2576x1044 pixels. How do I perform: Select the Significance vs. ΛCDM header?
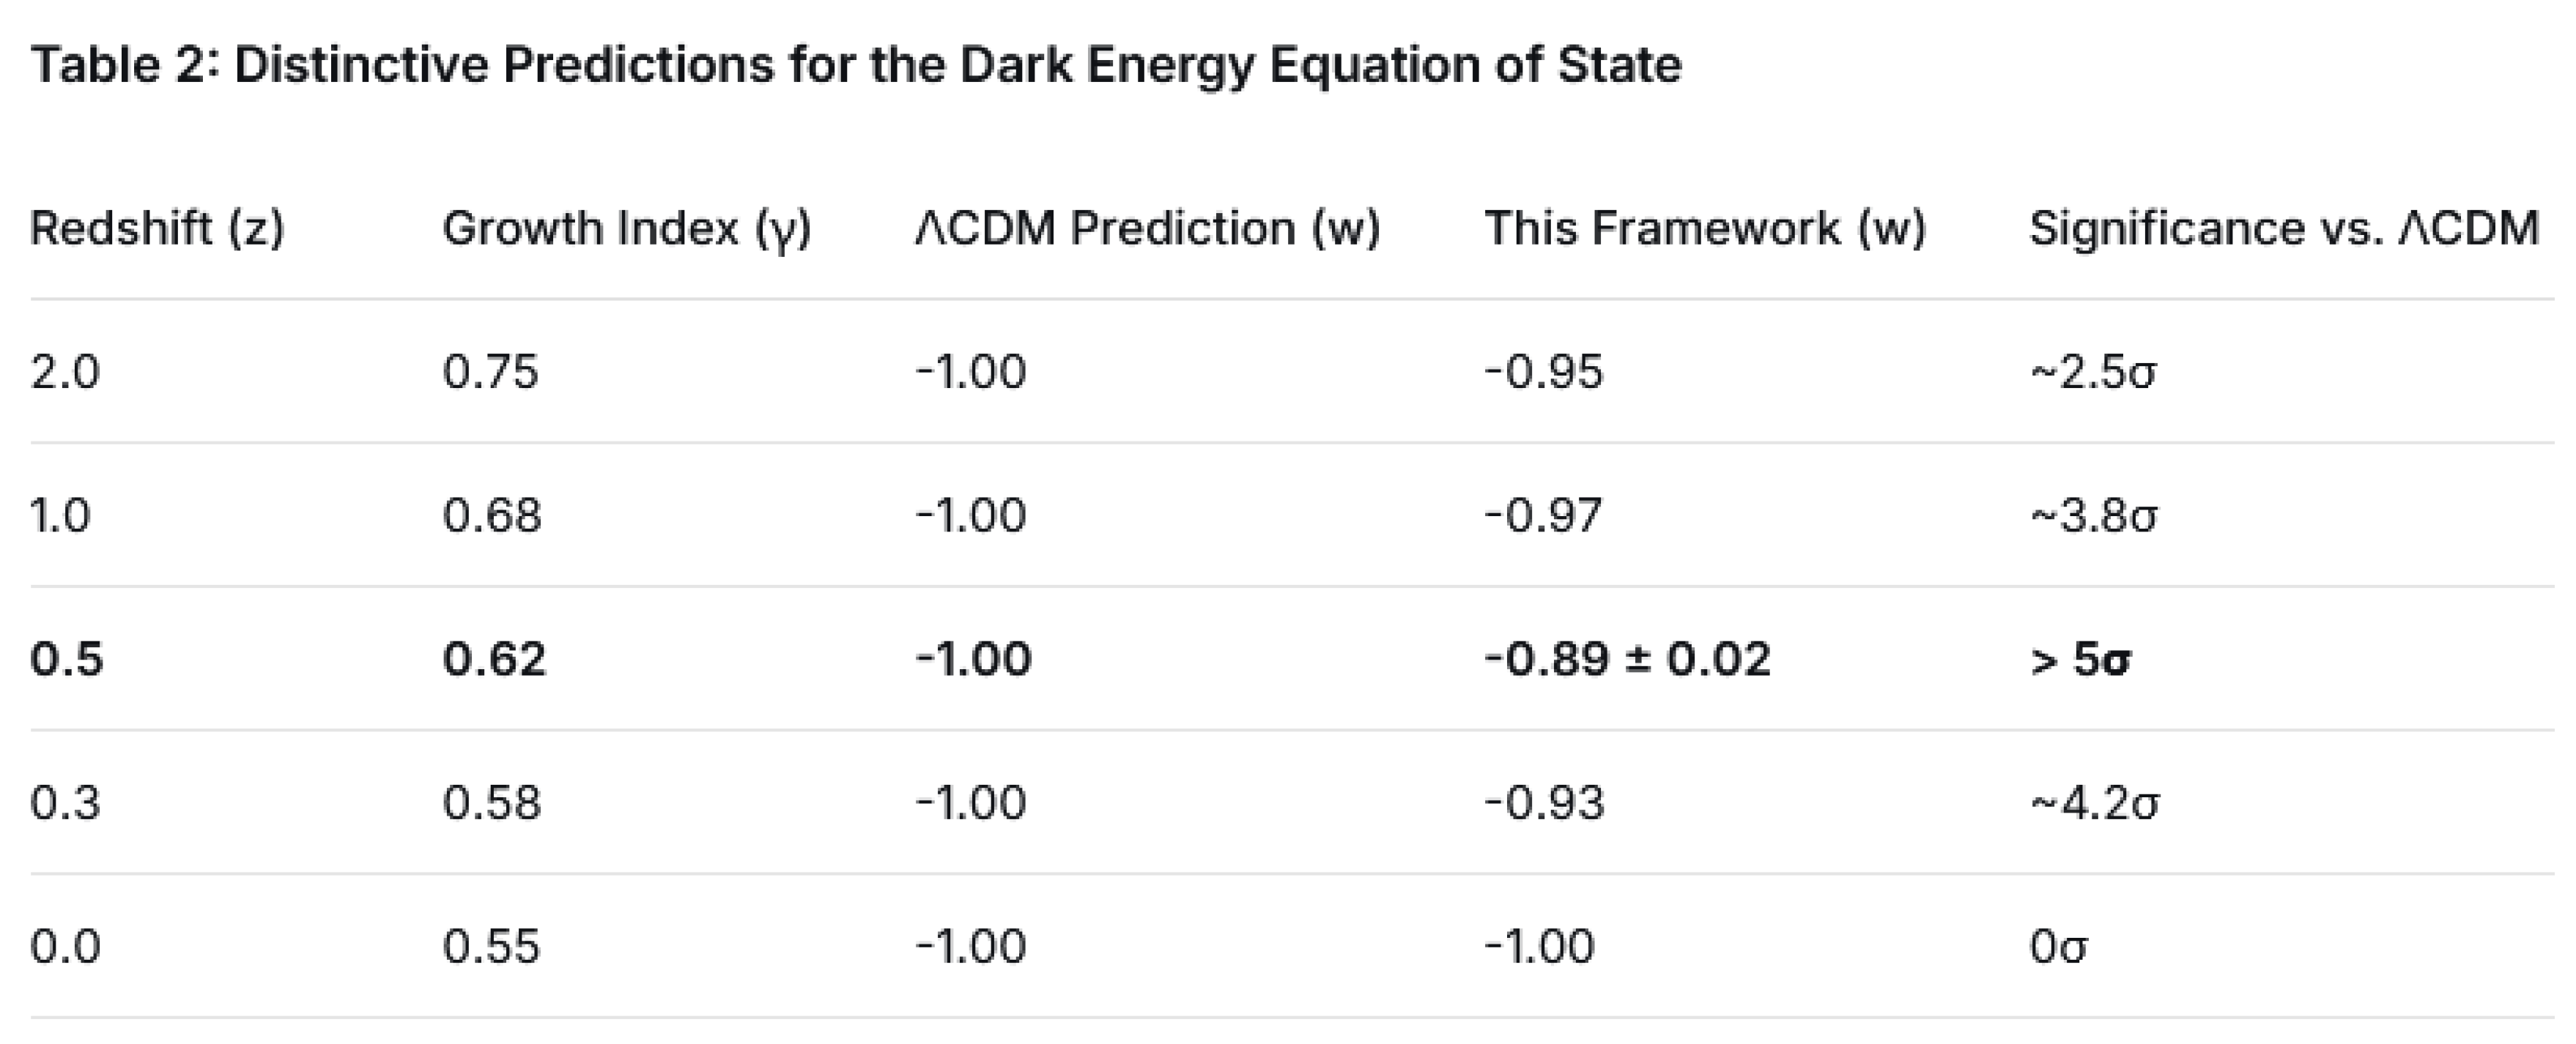pos(2284,228)
